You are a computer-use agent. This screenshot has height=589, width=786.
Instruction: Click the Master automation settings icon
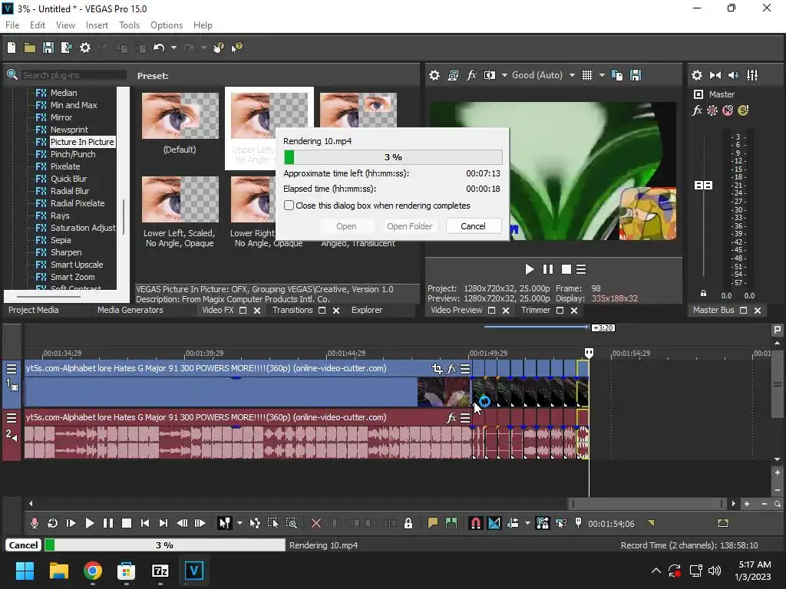click(x=712, y=110)
